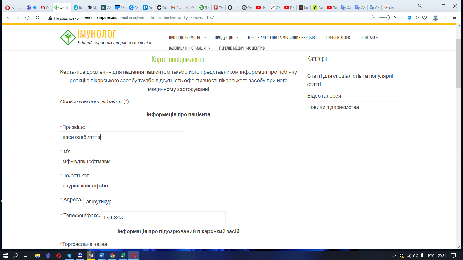The width and height of the screenshot is (463, 260).
Task: Click the Imunolog site logo
Action: pyautogui.click(x=68, y=38)
